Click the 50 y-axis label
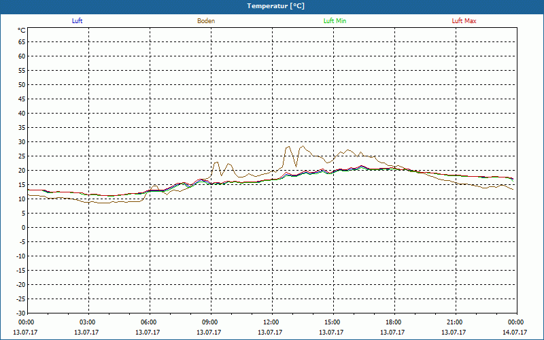 click(x=22, y=84)
